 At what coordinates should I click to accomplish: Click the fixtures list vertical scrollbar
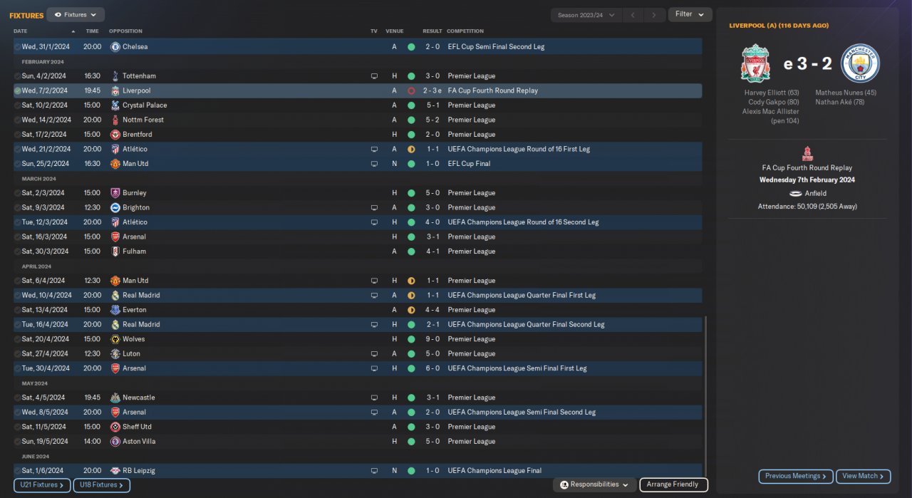(706, 395)
